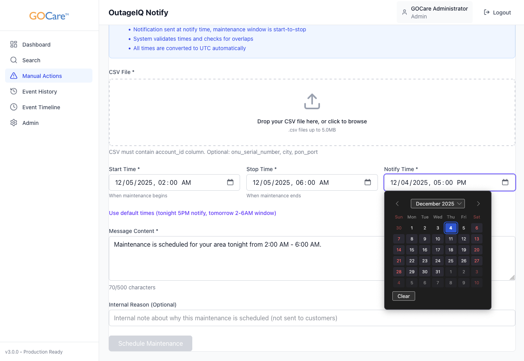Go to next month in calendar
Screen dimensions: 524x361
[x=478, y=204]
